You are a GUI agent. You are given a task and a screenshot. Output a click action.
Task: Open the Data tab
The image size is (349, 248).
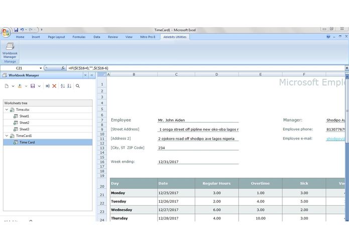click(x=97, y=37)
